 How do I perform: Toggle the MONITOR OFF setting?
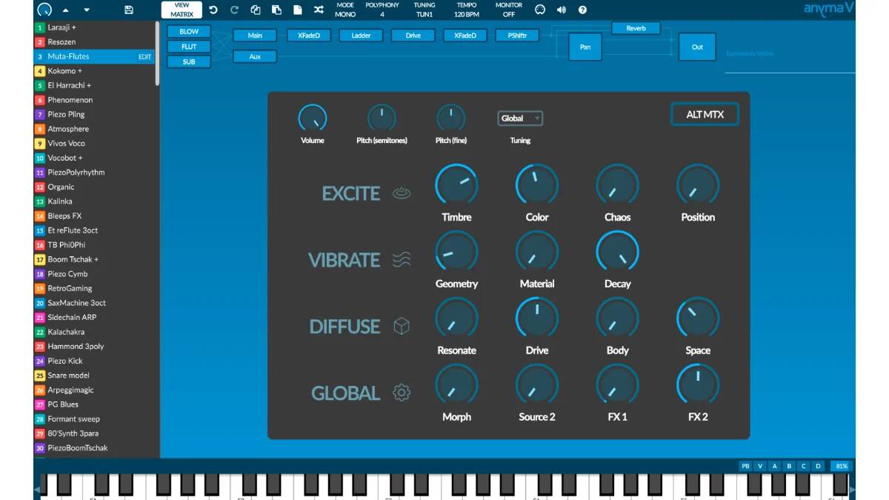click(x=509, y=10)
